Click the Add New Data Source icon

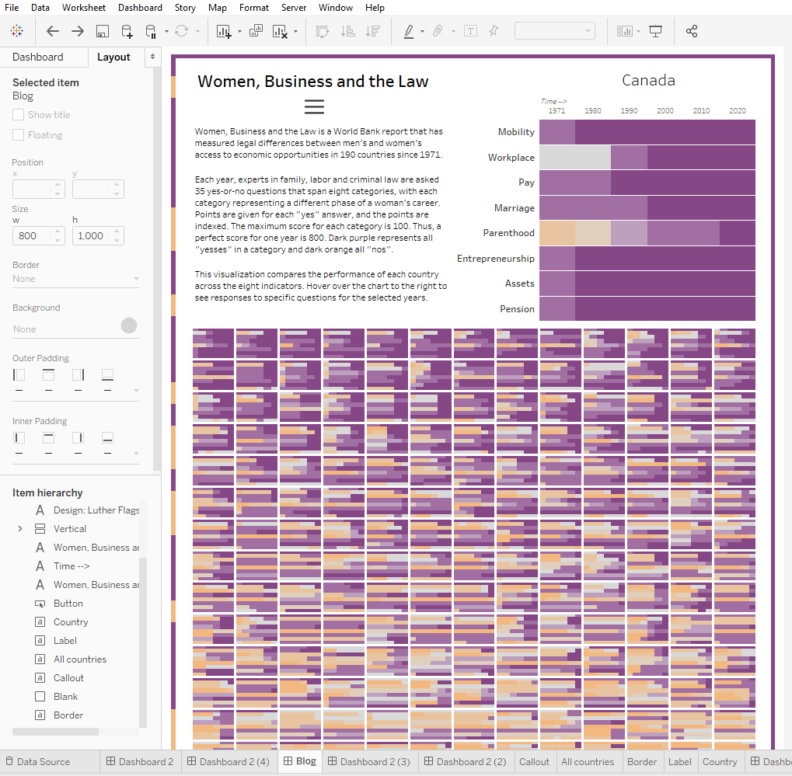[x=127, y=31]
